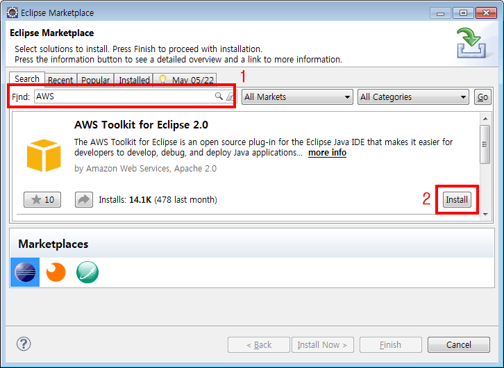Click the magnifier search icon in Find
This screenshot has width=504, height=368.
click(x=219, y=97)
